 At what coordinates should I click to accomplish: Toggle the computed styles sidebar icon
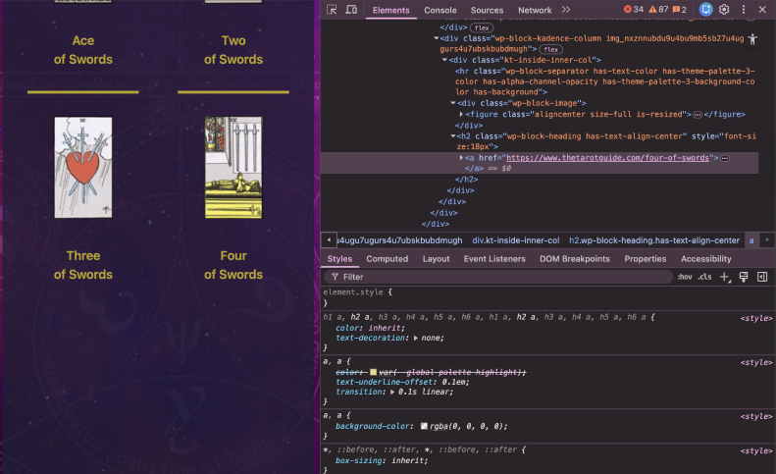tap(761, 278)
